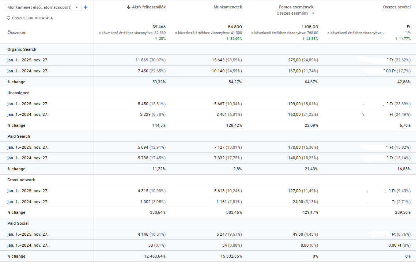Screen dimensions: 416x262
Task: Select the Paid Social channel row
Action: pyautogui.click(x=18, y=223)
